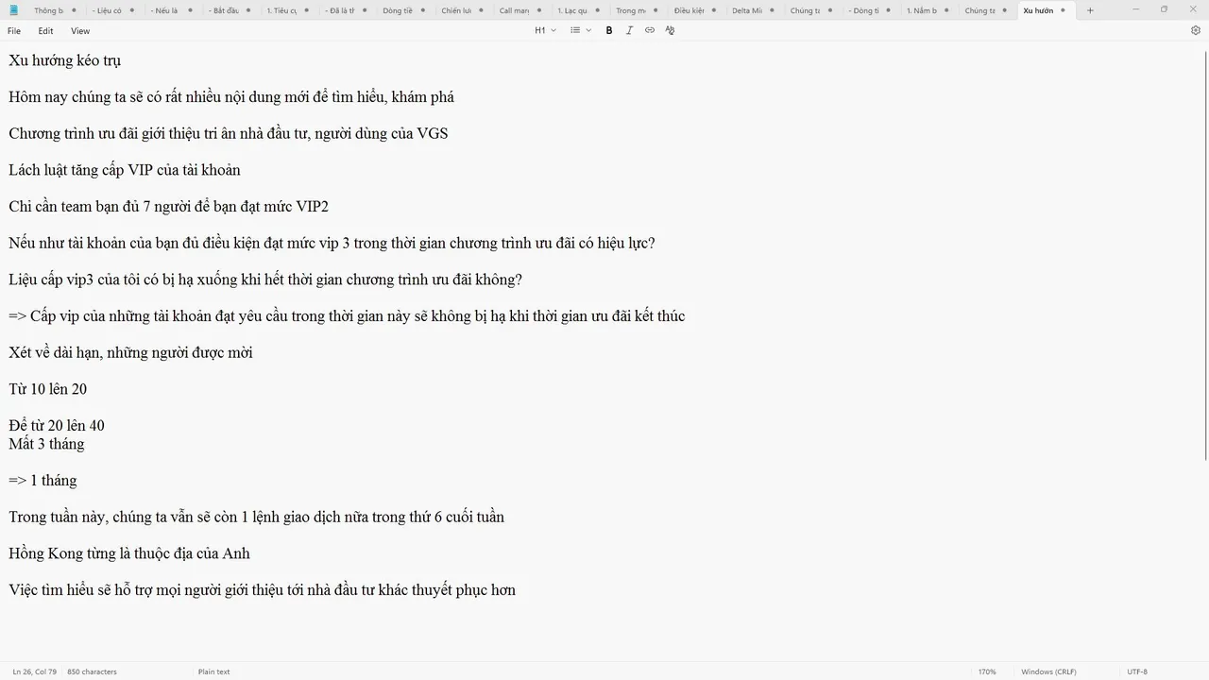The image size is (1209, 680).
Task: Click the 170% zoom level indicator
Action: coord(986,671)
